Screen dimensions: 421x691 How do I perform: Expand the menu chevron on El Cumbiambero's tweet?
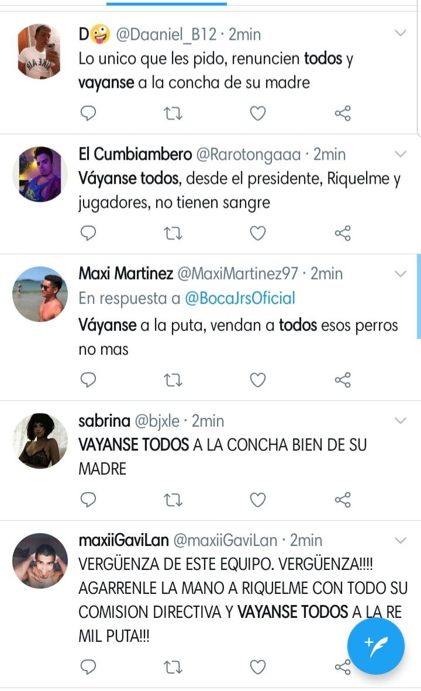(401, 154)
